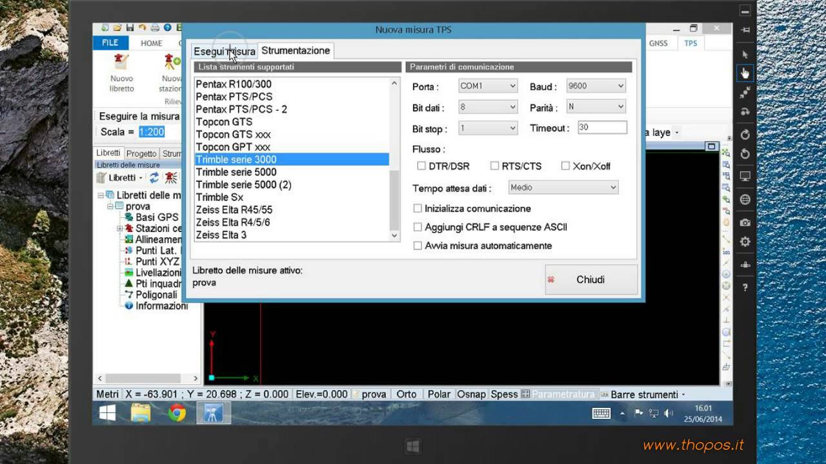Click the Timeout input field

[x=601, y=128]
